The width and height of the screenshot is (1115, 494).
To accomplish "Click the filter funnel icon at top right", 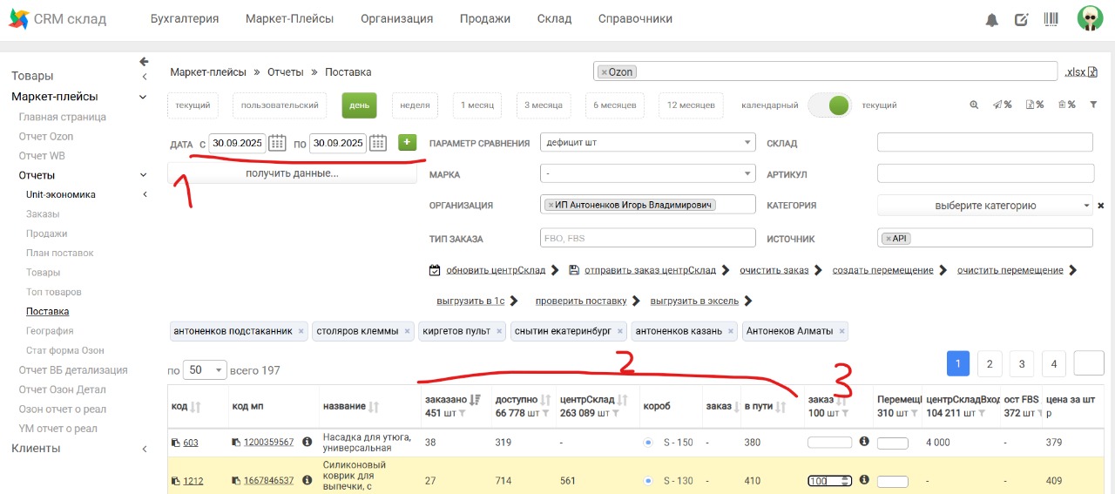I will coord(1093,105).
